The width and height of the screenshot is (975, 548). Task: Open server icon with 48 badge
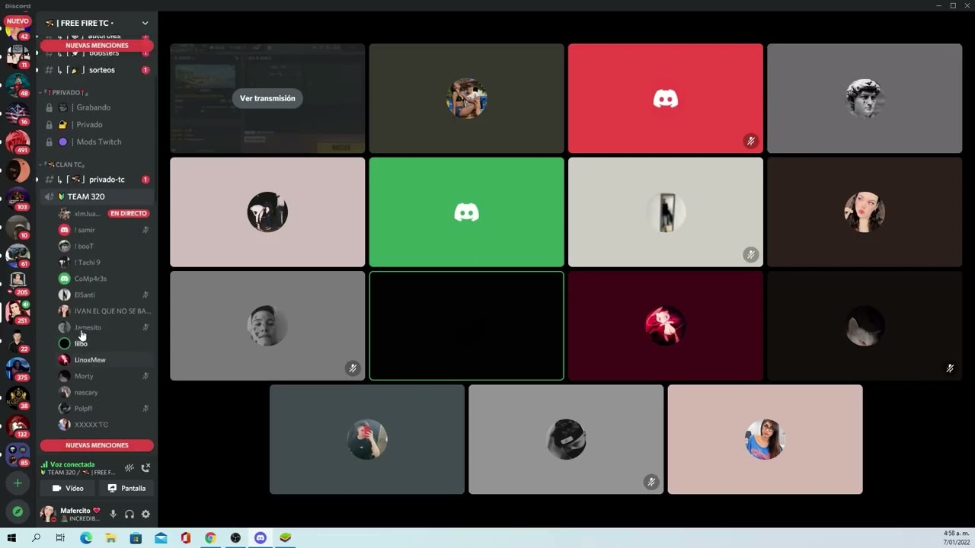click(18, 84)
